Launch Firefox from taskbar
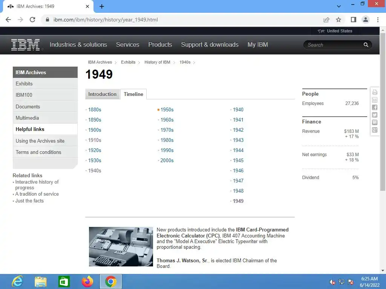This screenshot has width=386, height=289. (x=87, y=281)
